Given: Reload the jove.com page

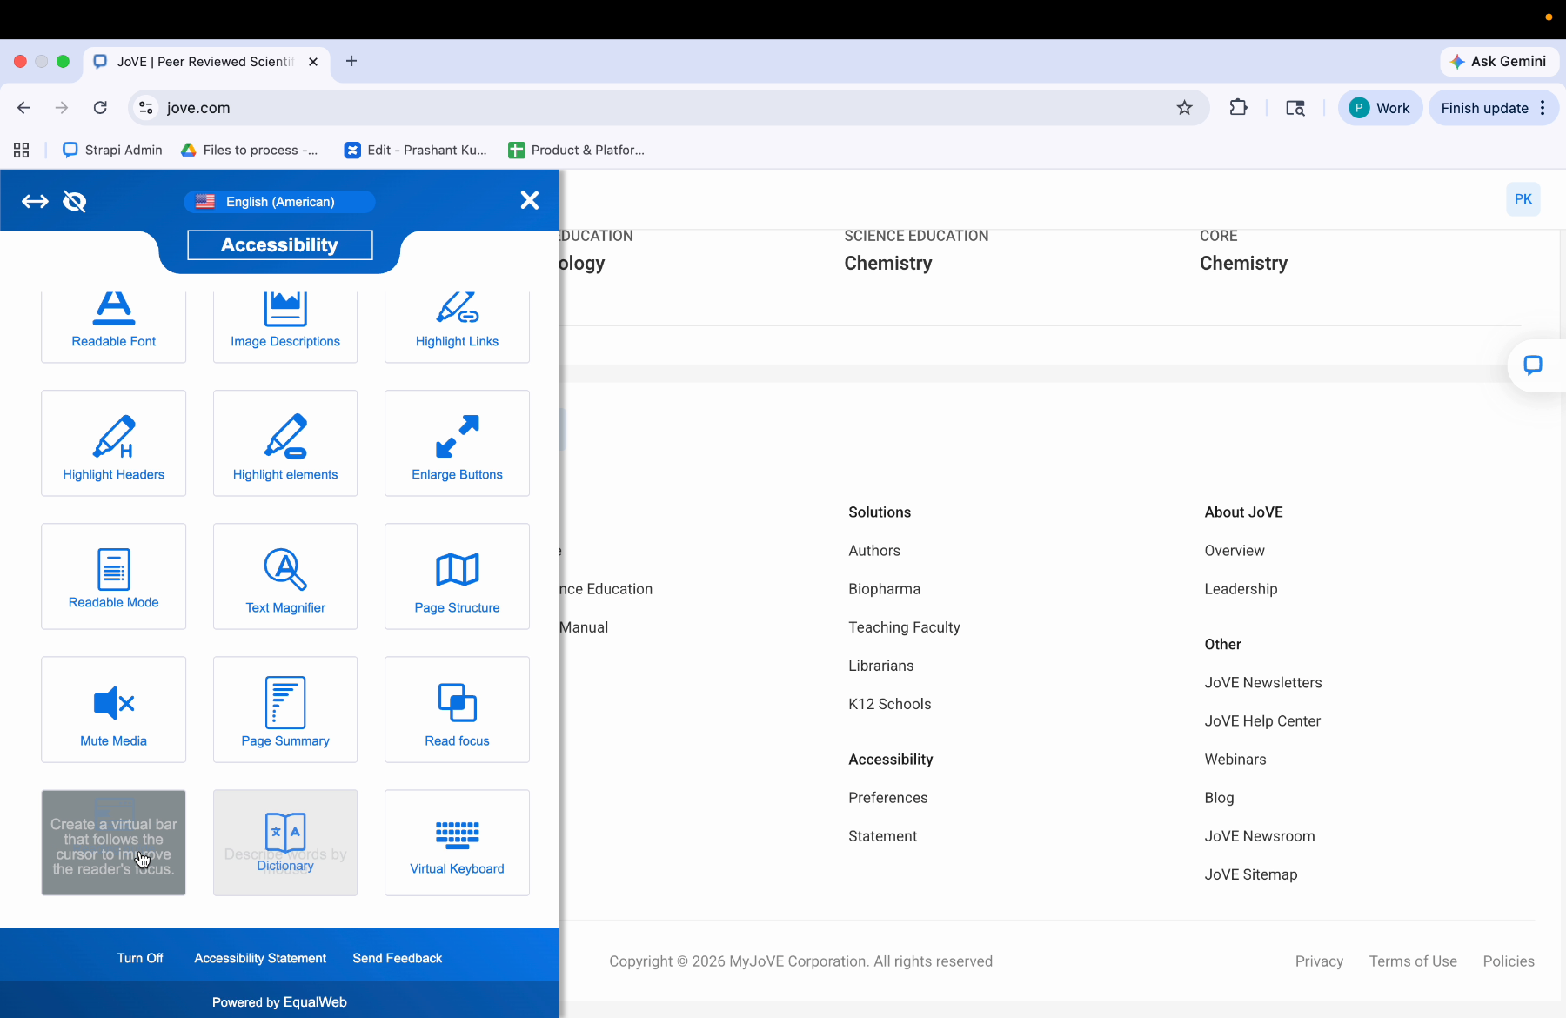Looking at the screenshot, I should point(100,108).
